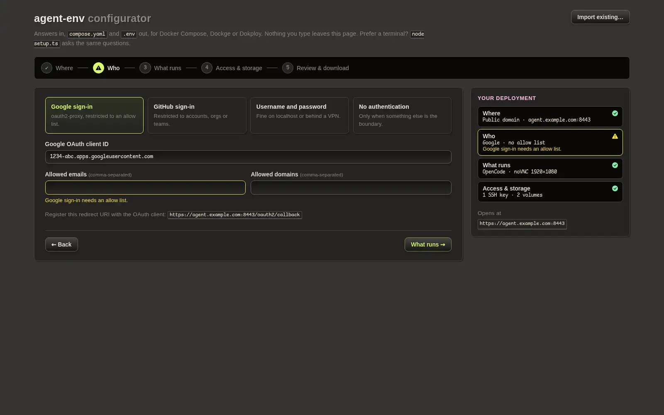Continue with the What runs → button
Viewport: 664px width, 415px height.
tap(428, 244)
